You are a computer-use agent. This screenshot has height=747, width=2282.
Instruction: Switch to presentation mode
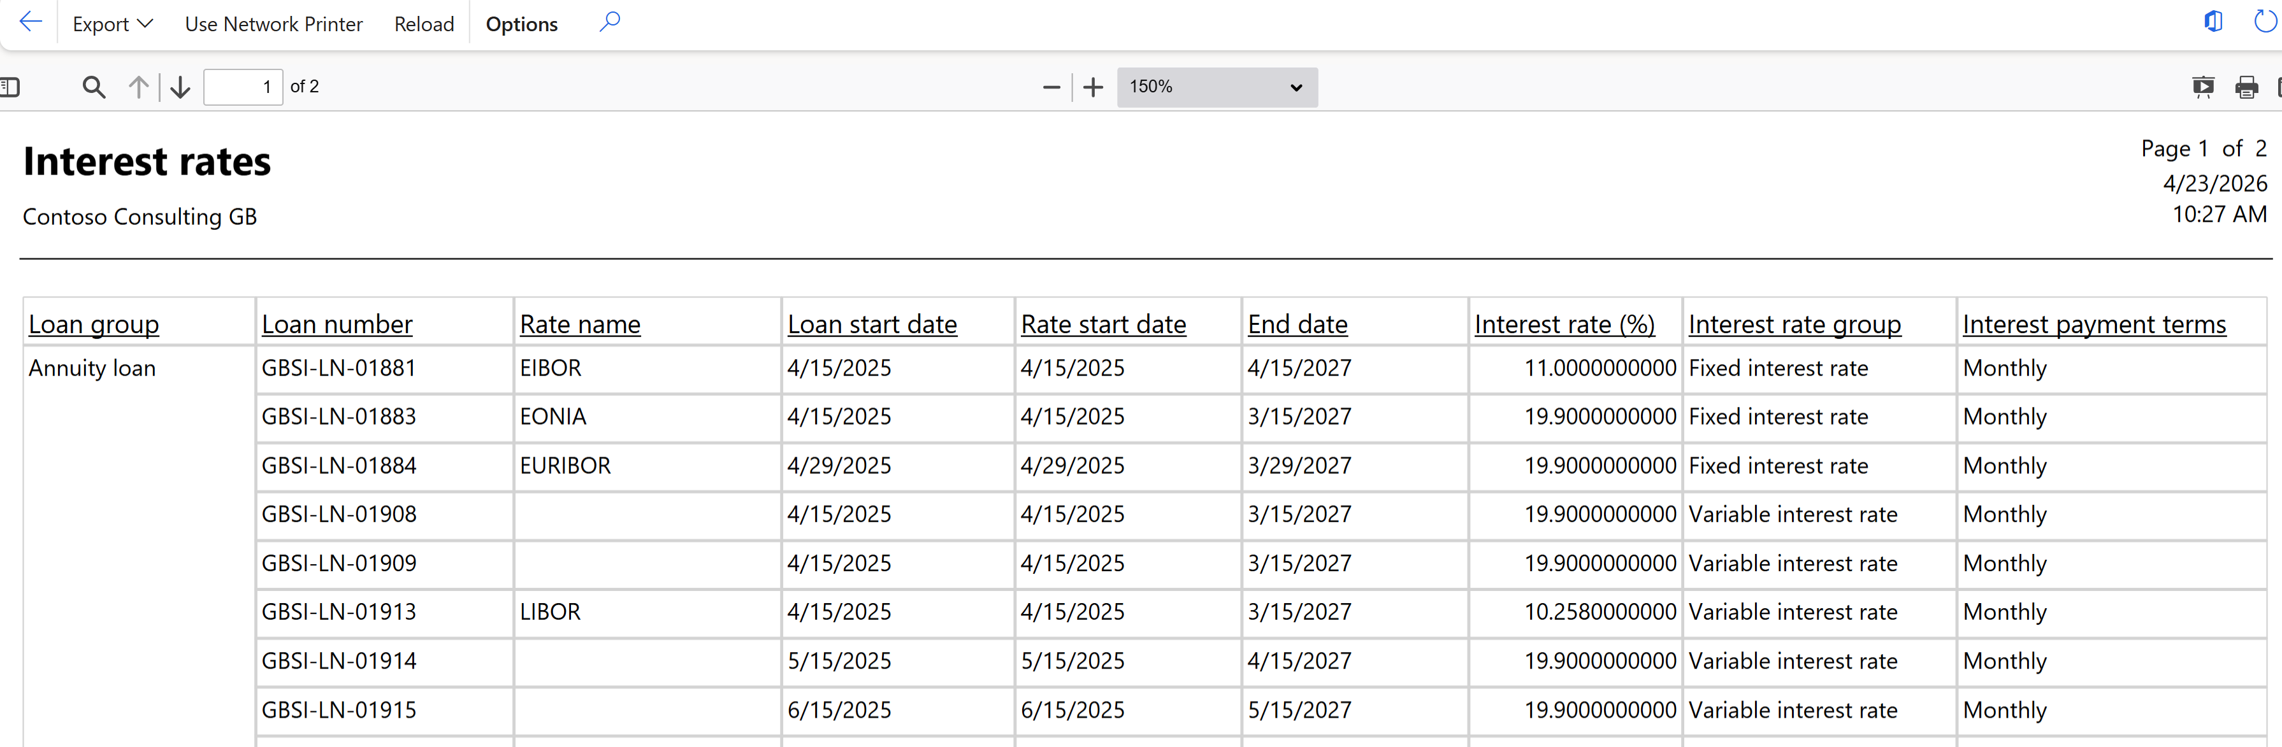pyautogui.click(x=2202, y=87)
